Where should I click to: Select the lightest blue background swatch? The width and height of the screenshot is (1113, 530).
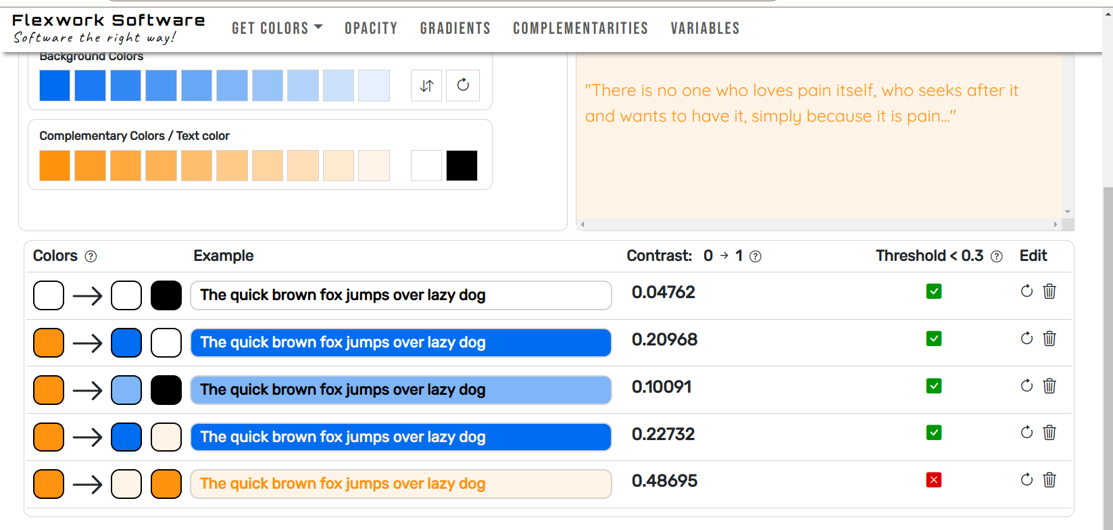(374, 86)
